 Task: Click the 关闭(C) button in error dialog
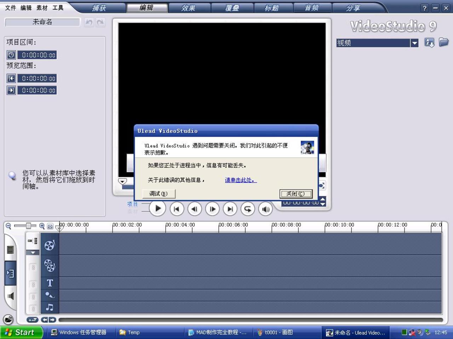point(296,194)
